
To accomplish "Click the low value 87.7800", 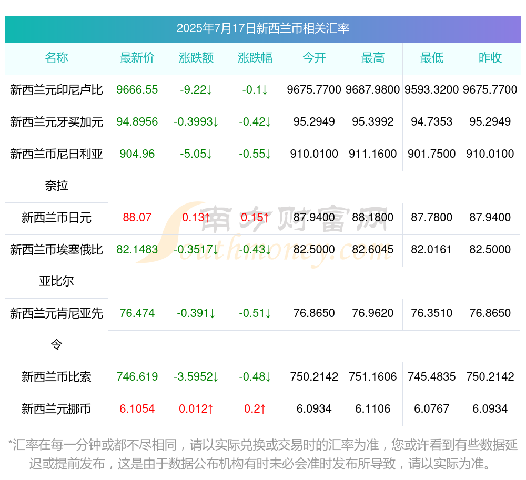I will pos(432,218).
